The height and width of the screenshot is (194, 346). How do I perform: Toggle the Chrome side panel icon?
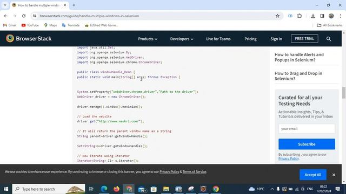click(322, 16)
